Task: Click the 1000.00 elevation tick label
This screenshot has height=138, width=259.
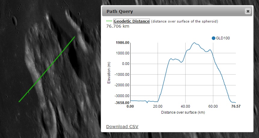Action: (122, 53)
